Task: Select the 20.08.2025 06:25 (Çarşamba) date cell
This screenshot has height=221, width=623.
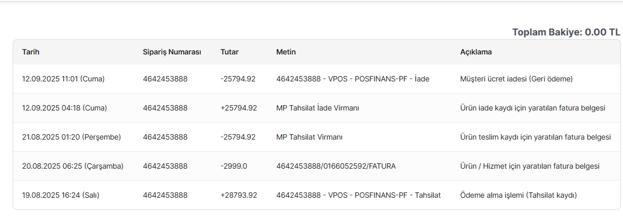Action: tap(73, 166)
